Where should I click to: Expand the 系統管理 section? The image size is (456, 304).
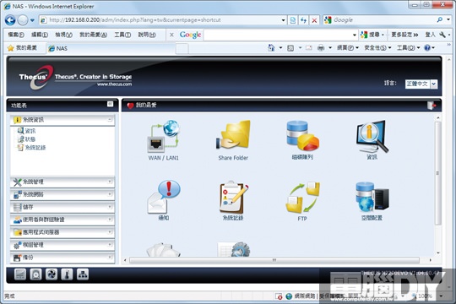click(x=62, y=182)
